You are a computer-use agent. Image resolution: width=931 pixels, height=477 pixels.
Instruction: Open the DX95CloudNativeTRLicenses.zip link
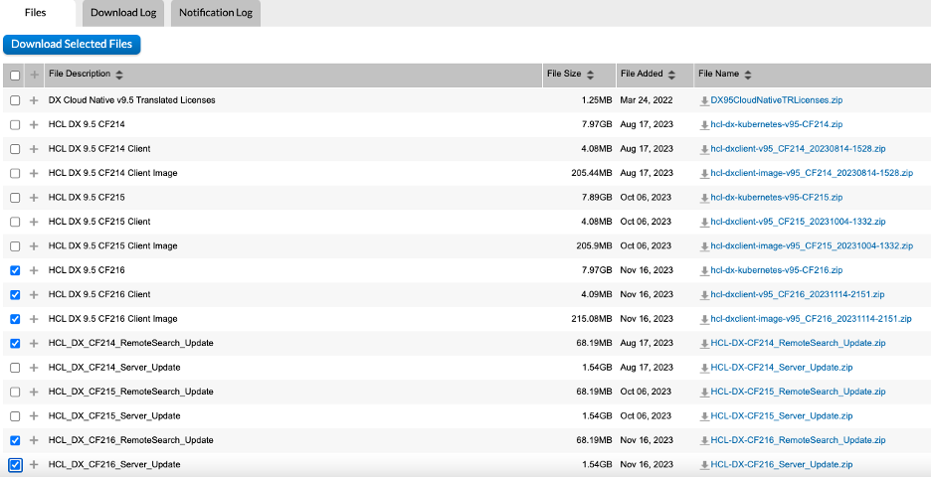point(777,100)
